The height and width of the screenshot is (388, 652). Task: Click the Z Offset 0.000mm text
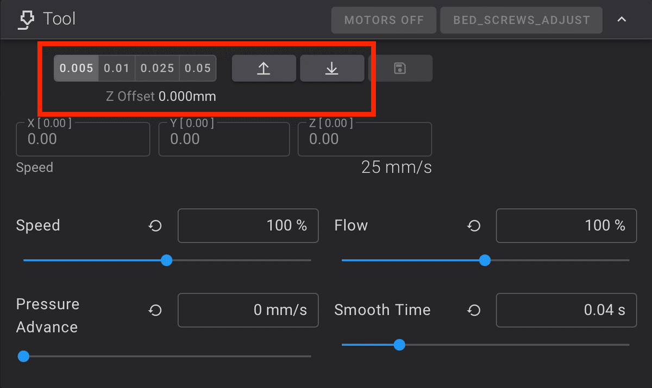coord(161,97)
